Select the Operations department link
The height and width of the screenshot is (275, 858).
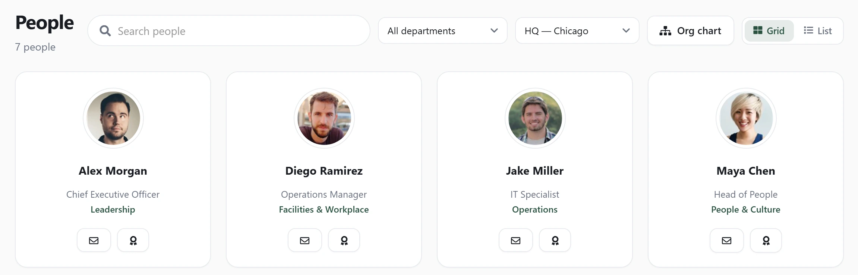pos(535,210)
